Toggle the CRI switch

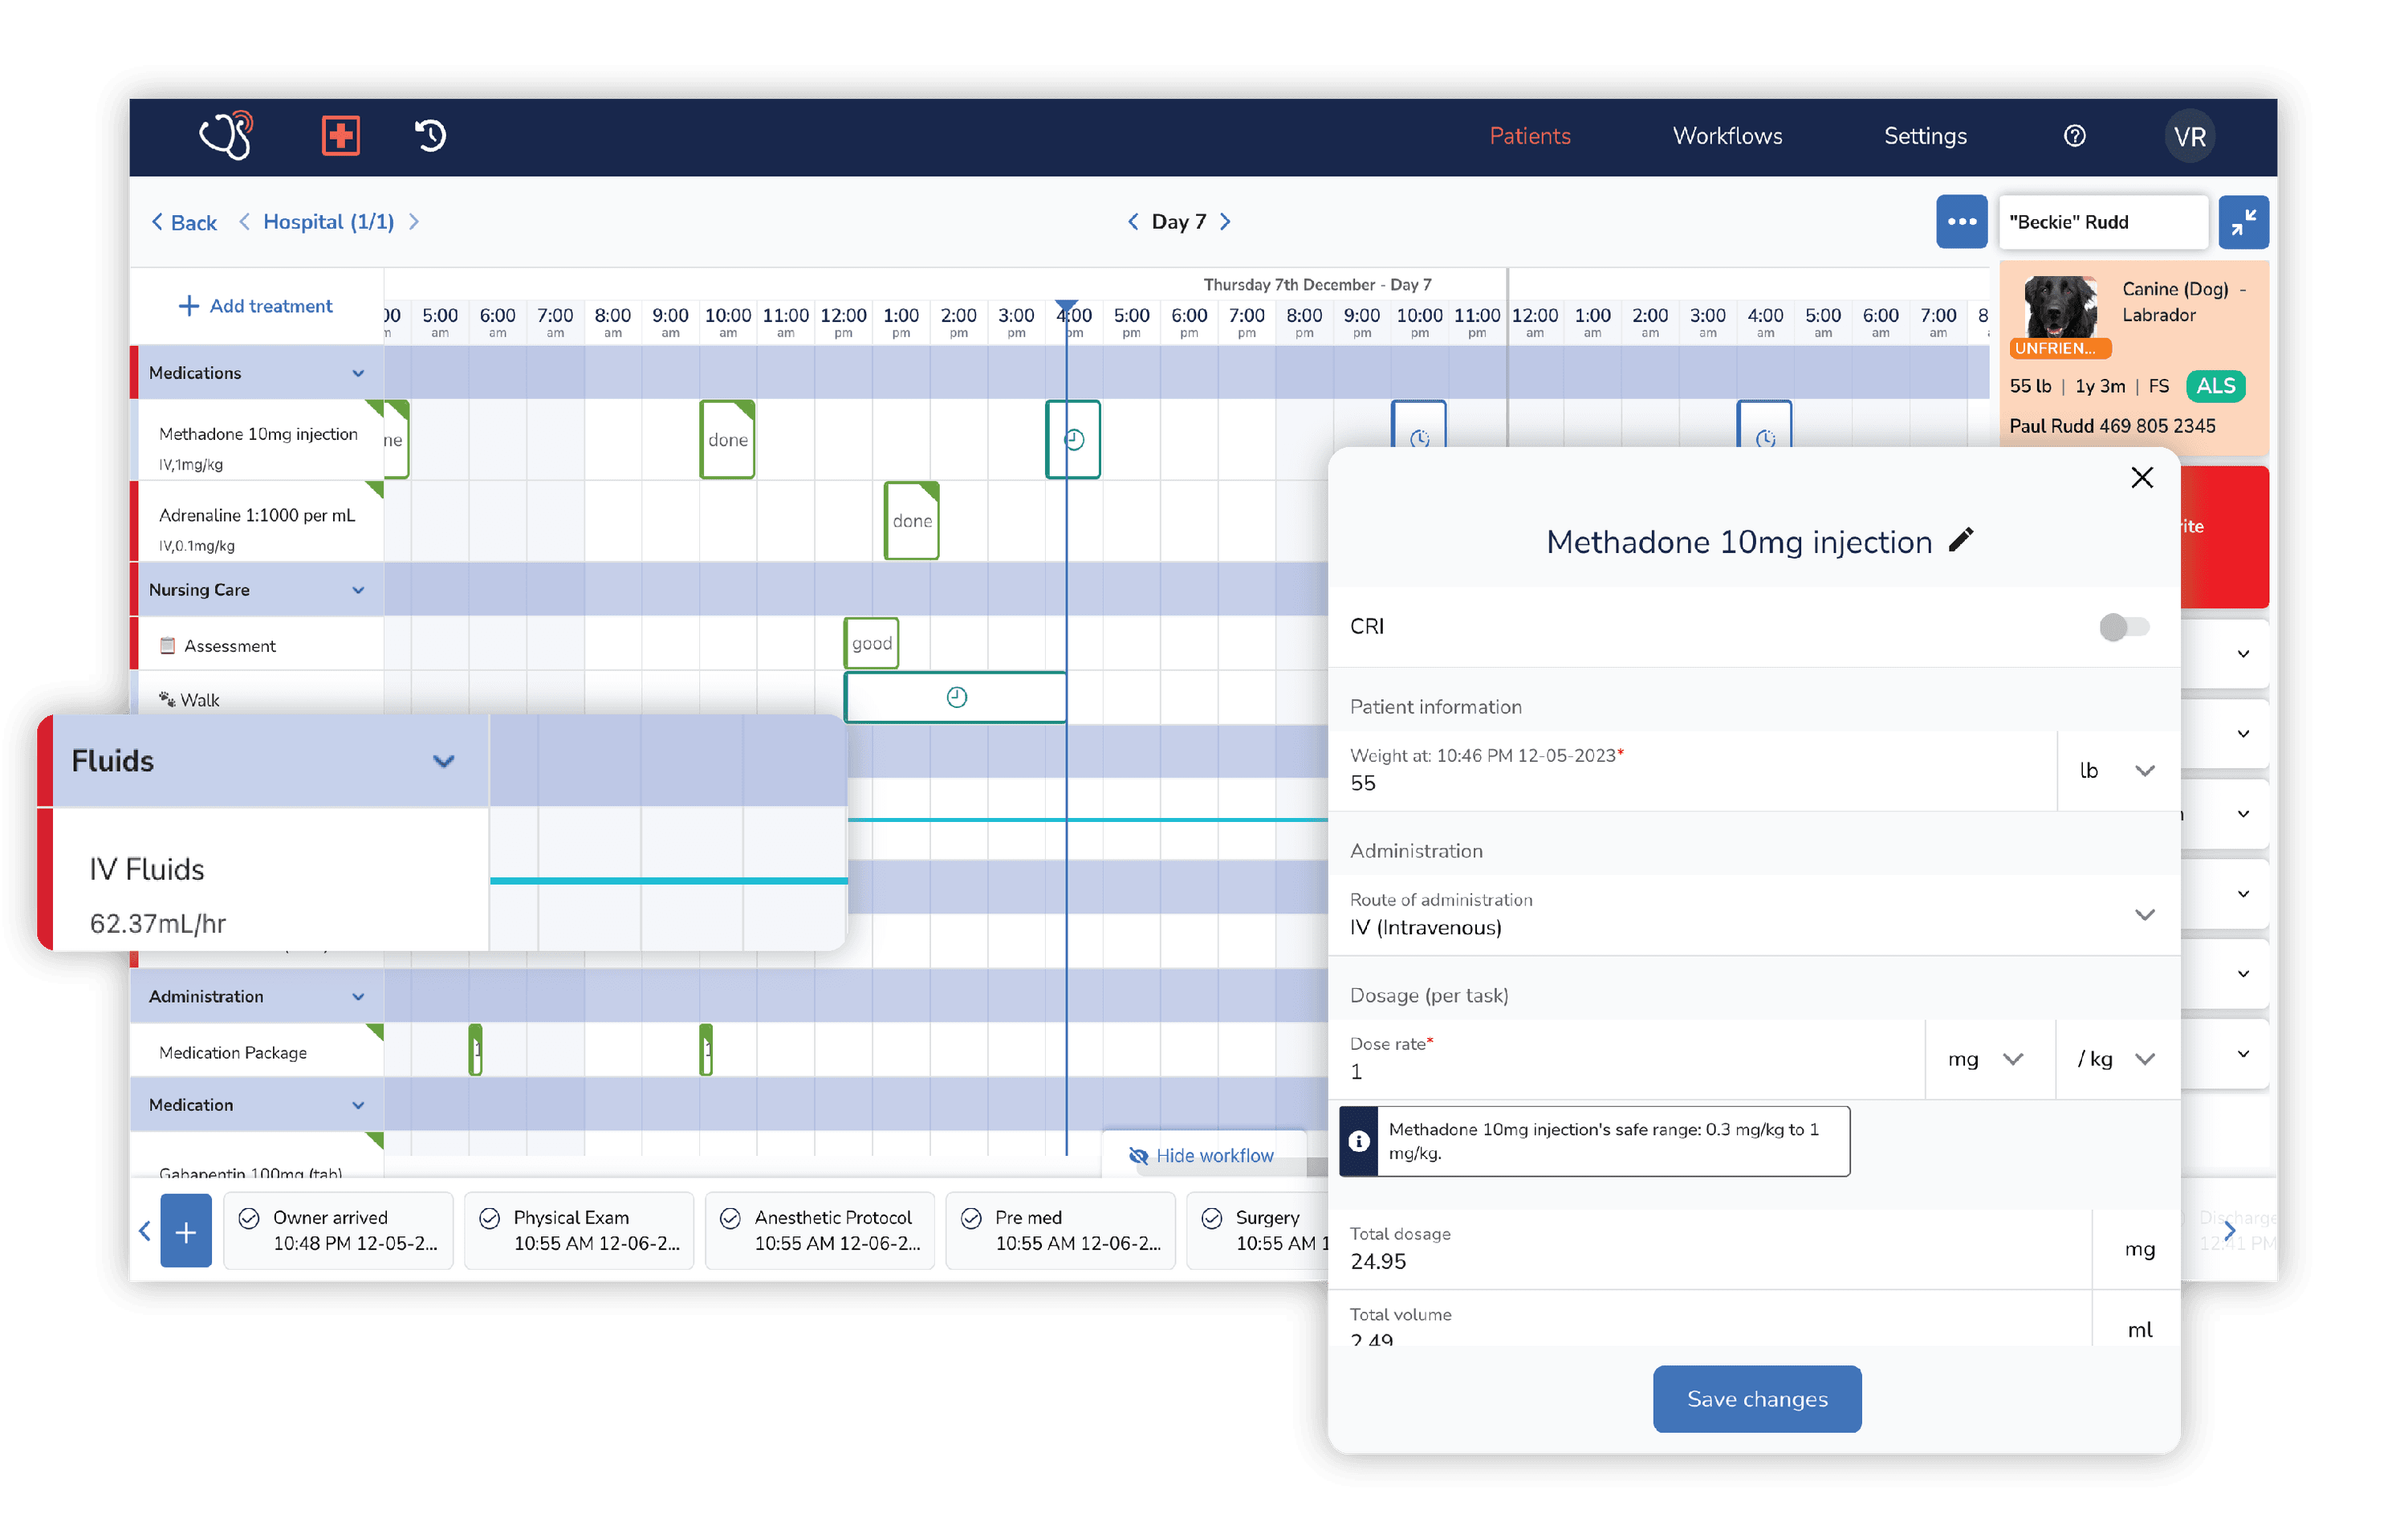pos(2124,628)
